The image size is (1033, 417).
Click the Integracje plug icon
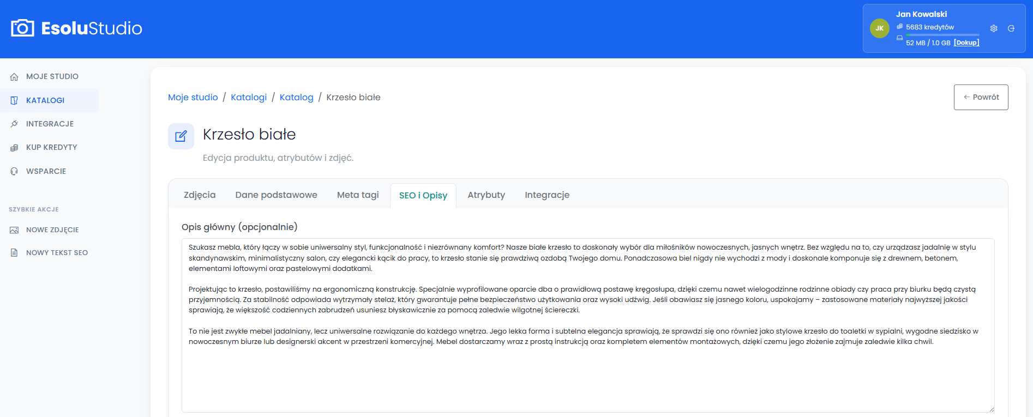pyautogui.click(x=14, y=124)
